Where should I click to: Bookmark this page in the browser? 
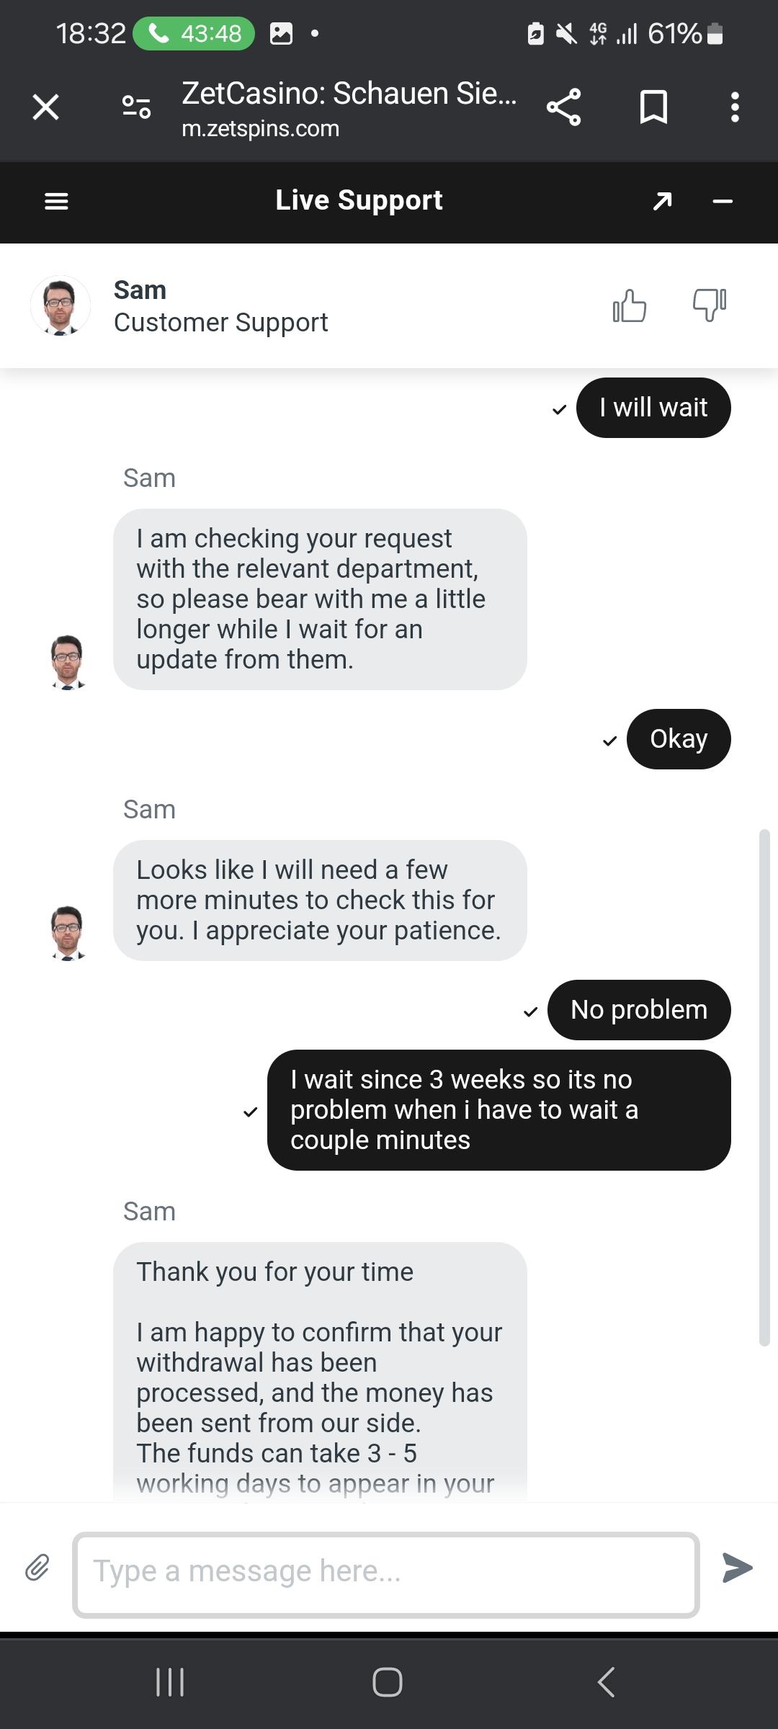click(x=653, y=107)
